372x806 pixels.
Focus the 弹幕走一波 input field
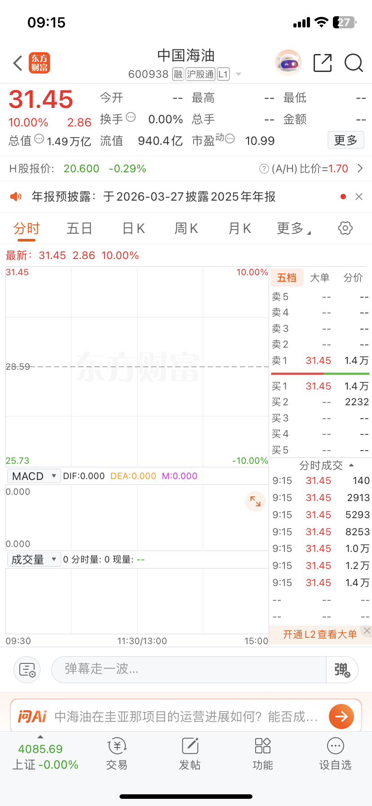(189, 670)
